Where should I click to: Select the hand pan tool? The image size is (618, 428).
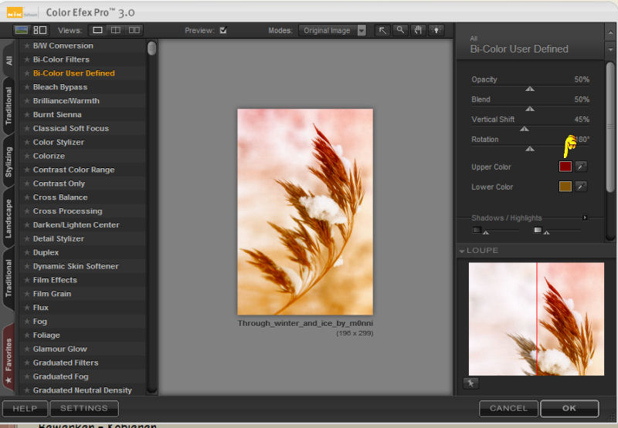click(x=419, y=30)
